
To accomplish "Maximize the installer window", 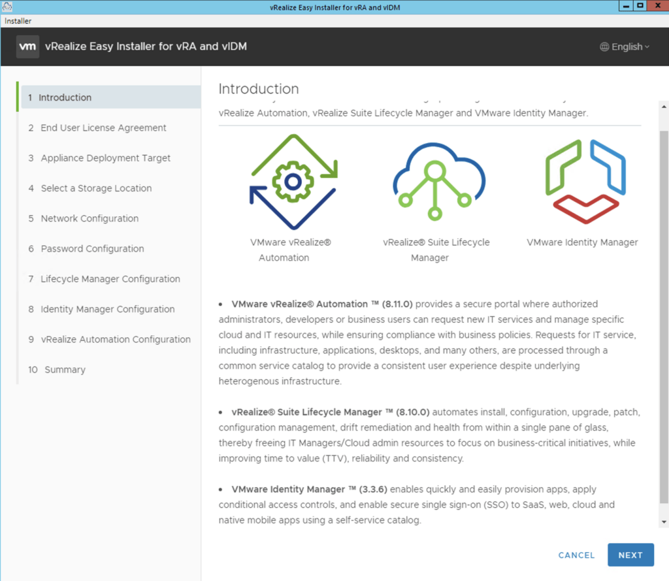I will pyautogui.click(x=640, y=6).
